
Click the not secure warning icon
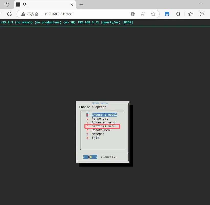tap(23, 14)
